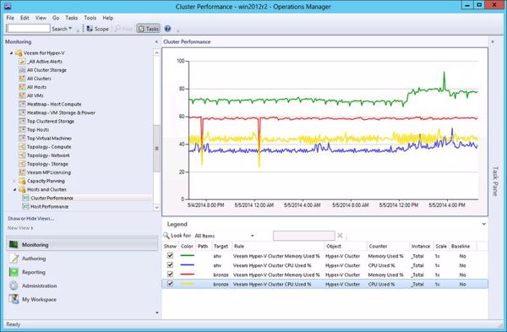Screen dimensions: 507x332
Task: Clear the legend filter with X button
Action: click(x=340, y=236)
